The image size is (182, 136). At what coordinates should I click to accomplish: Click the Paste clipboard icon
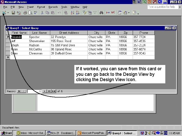(x=53, y=13)
